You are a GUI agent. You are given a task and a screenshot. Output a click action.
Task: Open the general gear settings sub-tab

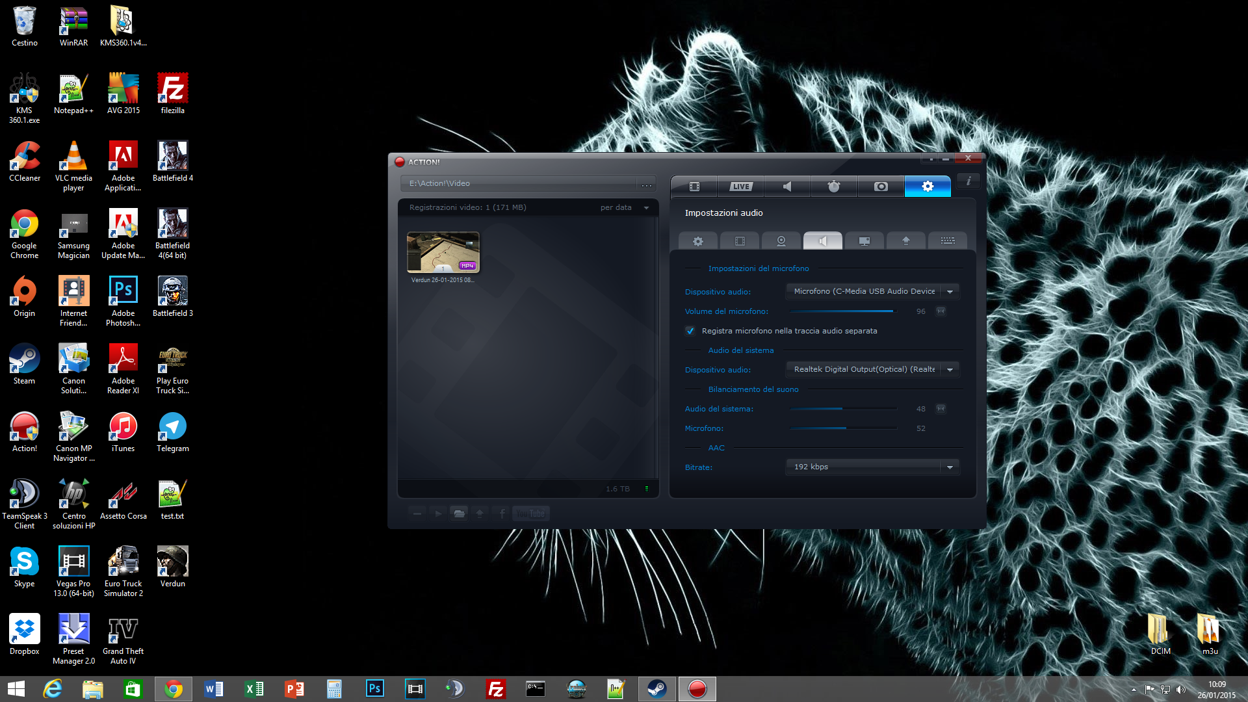[x=697, y=241]
